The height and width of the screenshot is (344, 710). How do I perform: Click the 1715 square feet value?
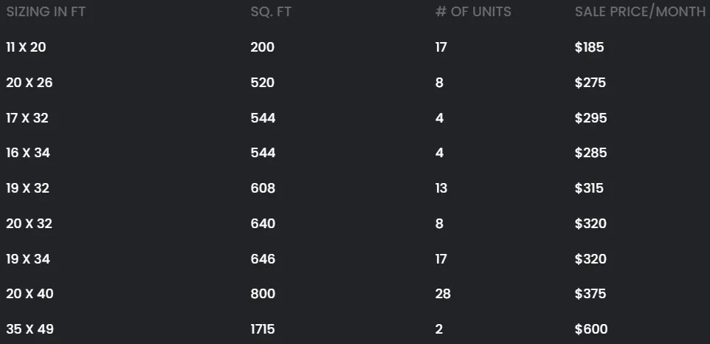pos(263,329)
